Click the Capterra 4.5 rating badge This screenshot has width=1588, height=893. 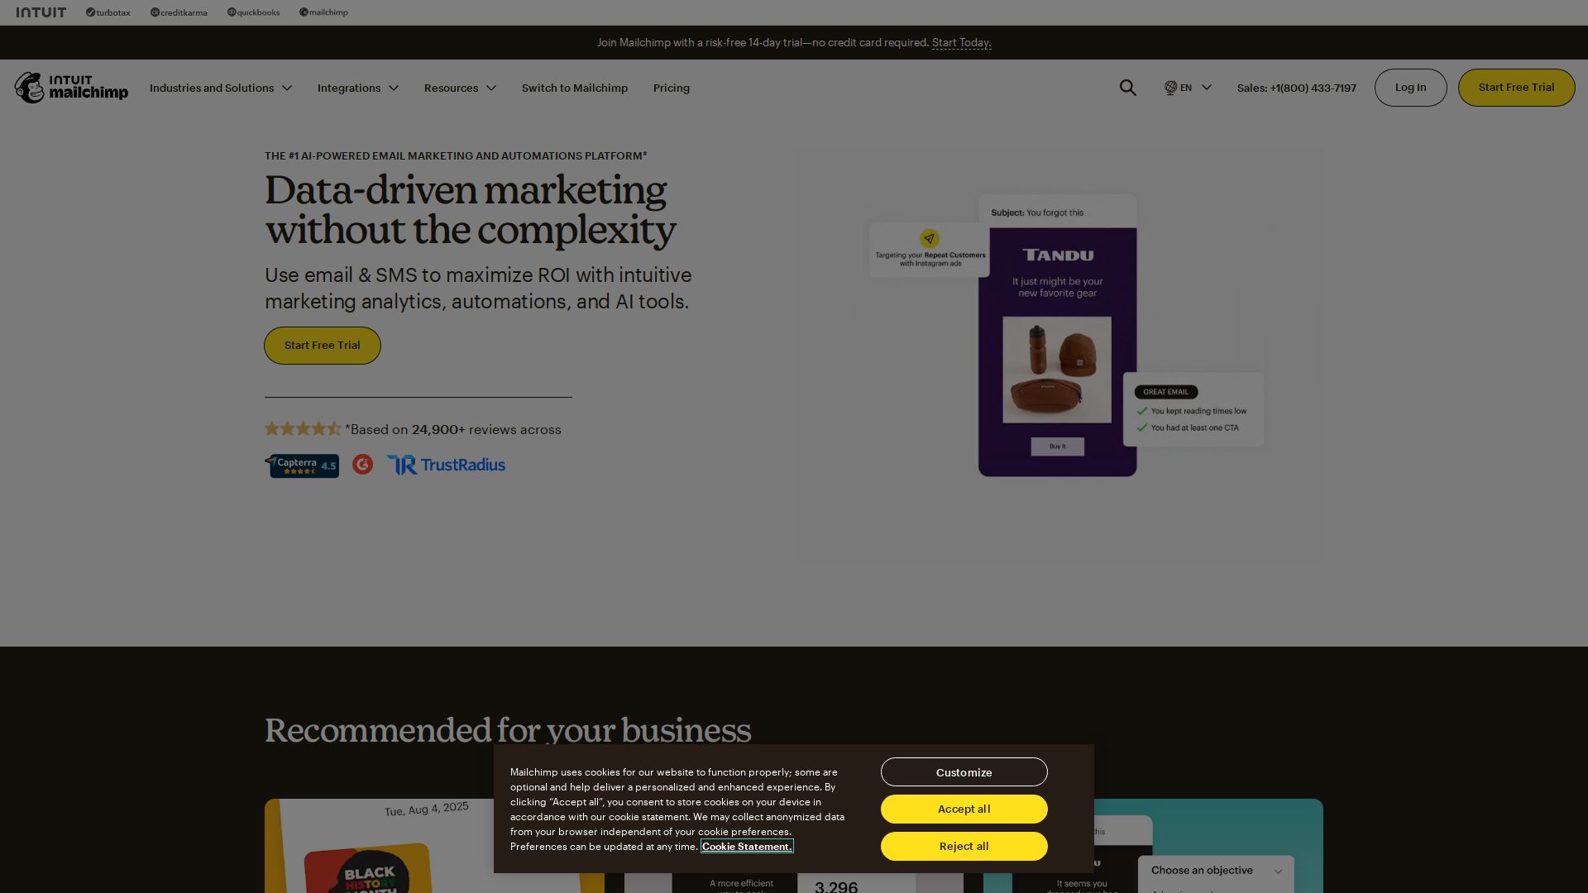click(x=302, y=466)
